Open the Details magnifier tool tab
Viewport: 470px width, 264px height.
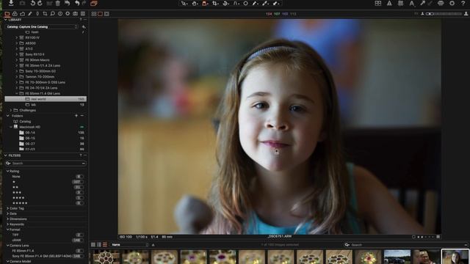pyautogui.click(x=52, y=14)
